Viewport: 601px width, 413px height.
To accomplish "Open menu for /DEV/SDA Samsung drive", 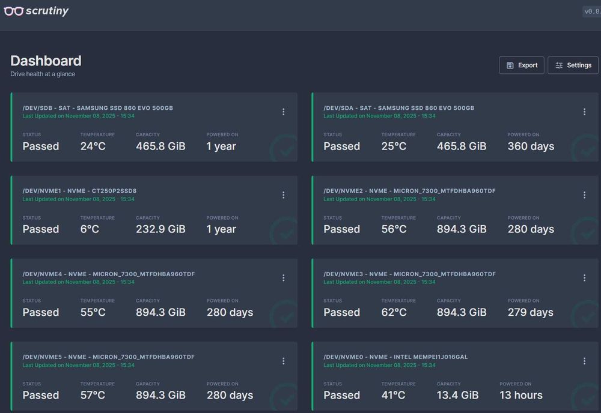I will point(584,112).
